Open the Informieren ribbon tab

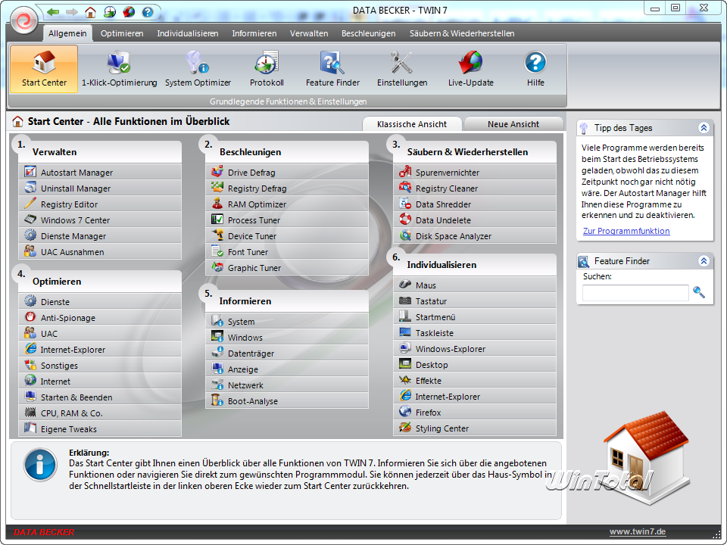[254, 33]
